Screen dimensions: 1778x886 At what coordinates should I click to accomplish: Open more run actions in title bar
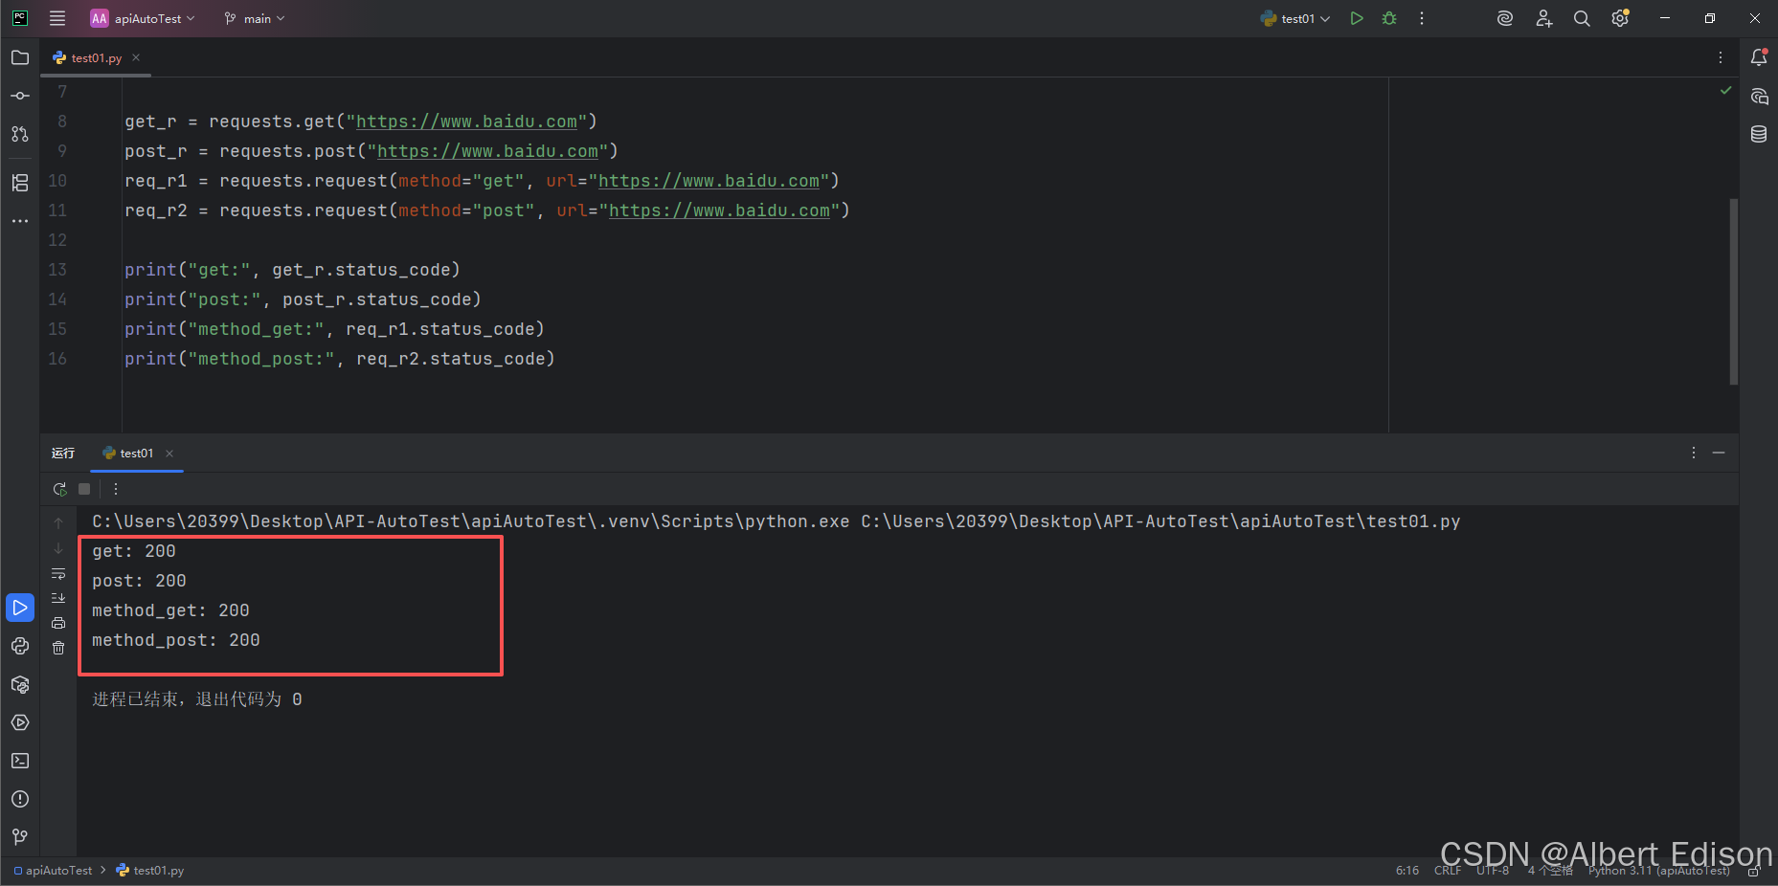[x=1422, y=18]
